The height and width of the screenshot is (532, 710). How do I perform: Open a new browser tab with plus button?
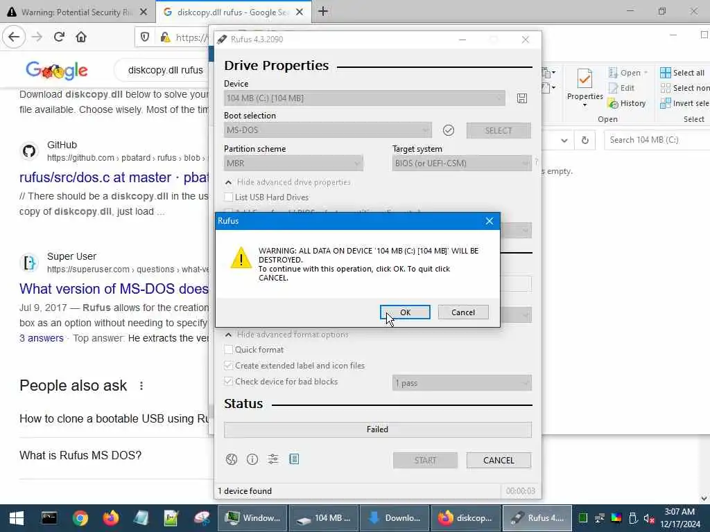(x=323, y=12)
